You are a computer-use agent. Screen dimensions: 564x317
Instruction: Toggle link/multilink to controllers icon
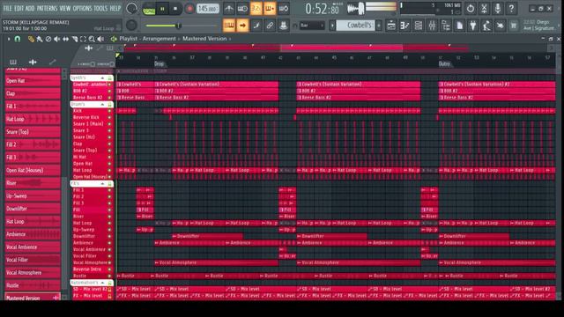click(270, 26)
